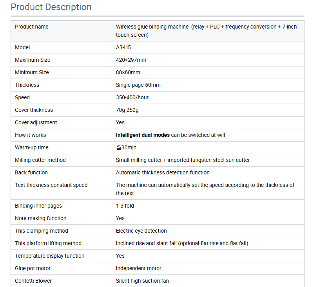The image size is (319, 287).
Task: Click the Single page-60mm thickness value
Action: (138, 85)
